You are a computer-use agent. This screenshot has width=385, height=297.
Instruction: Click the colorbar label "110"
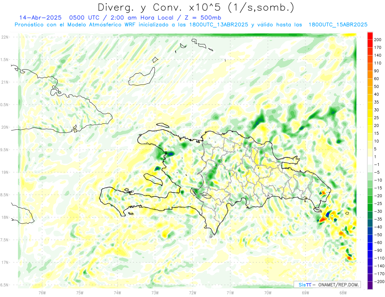point(378,63)
